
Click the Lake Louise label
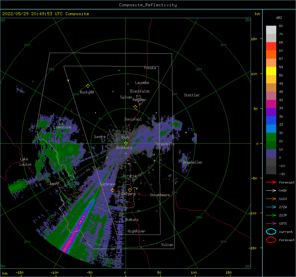click(25, 162)
